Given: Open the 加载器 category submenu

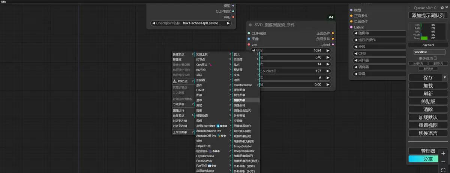Looking at the screenshot, I should tap(213, 80).
